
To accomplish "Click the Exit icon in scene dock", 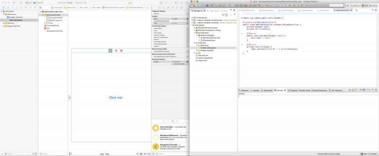I will click(121, 50).
